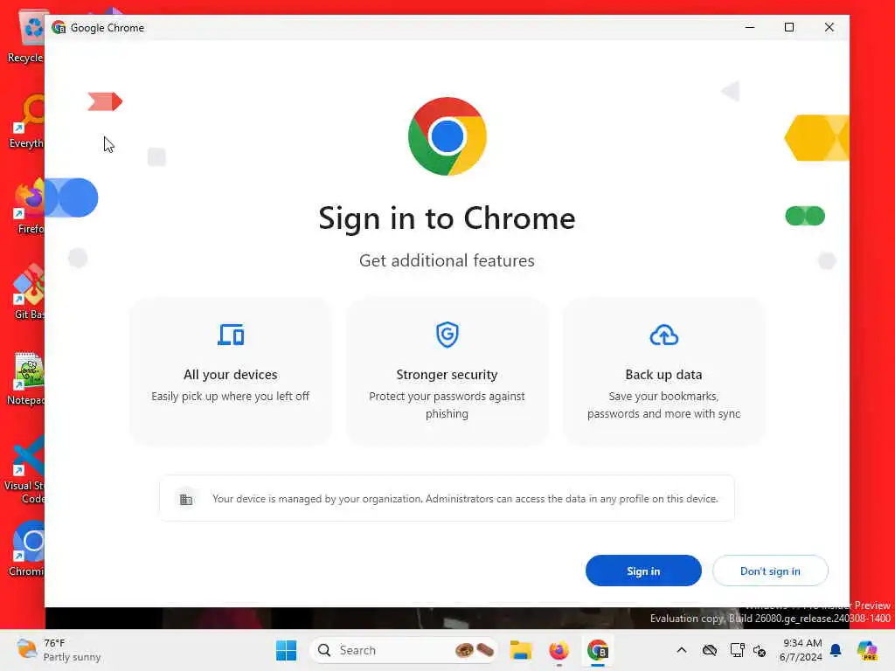Click the managed by your organization notice text
The image size is (895, 671).
pos(465,499)
